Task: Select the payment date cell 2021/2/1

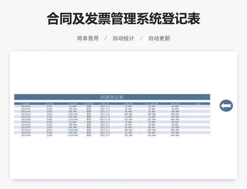Action: [105, 122]
